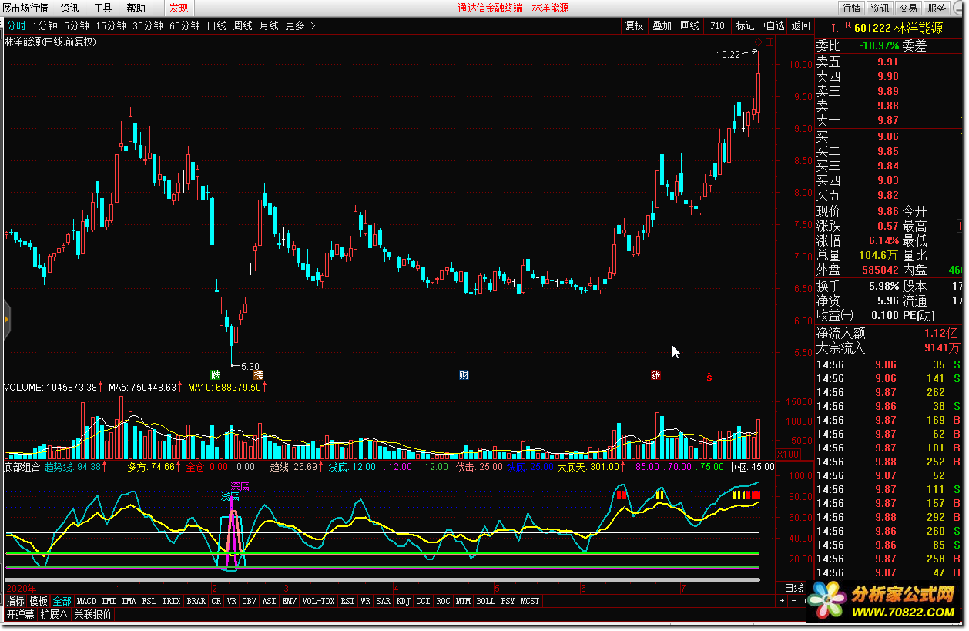The width and height of the screenshot is (969, 631).
Task: Click the 标记 mark button
Action: point(745,25)
